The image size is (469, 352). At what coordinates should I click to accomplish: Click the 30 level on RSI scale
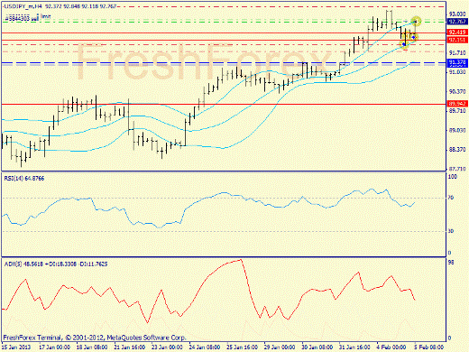pyautogui.click(x=451, y=231)
